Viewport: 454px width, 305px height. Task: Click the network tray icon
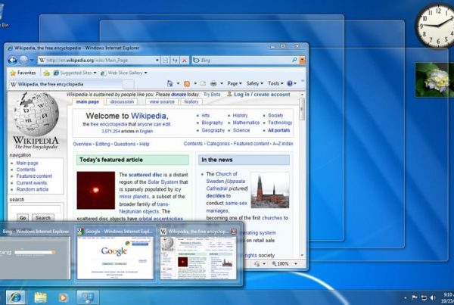tap(424, 297)
